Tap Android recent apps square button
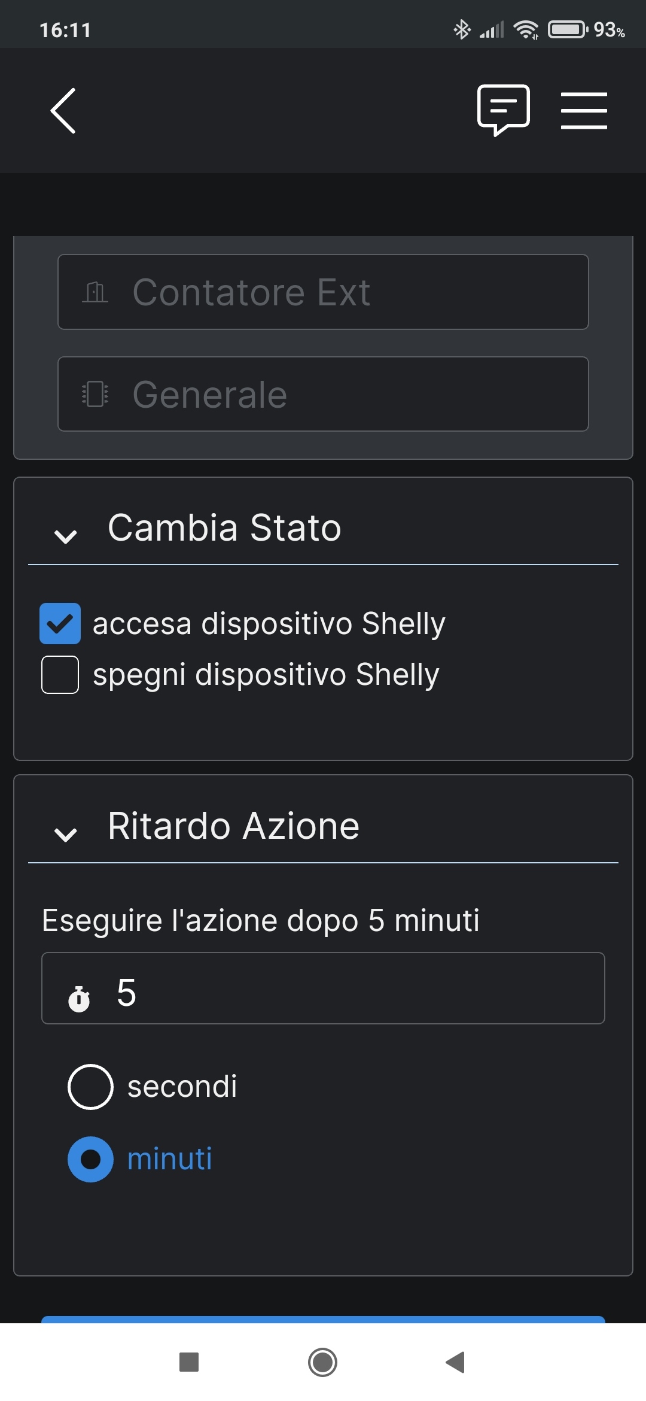This screenshot has height=1401, width=646. (x=189, y=1362)
